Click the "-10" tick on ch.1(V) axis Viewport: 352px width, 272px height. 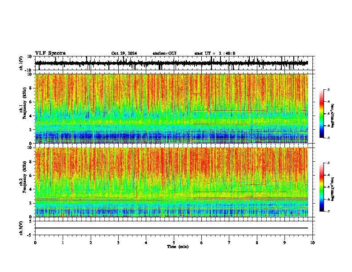pyautogui.click(x=29, y=70)
